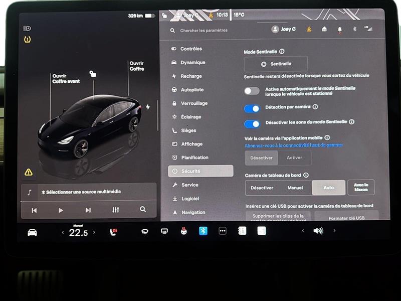
Task: Activate the windshield wiper icon
Action: (145, 232)
